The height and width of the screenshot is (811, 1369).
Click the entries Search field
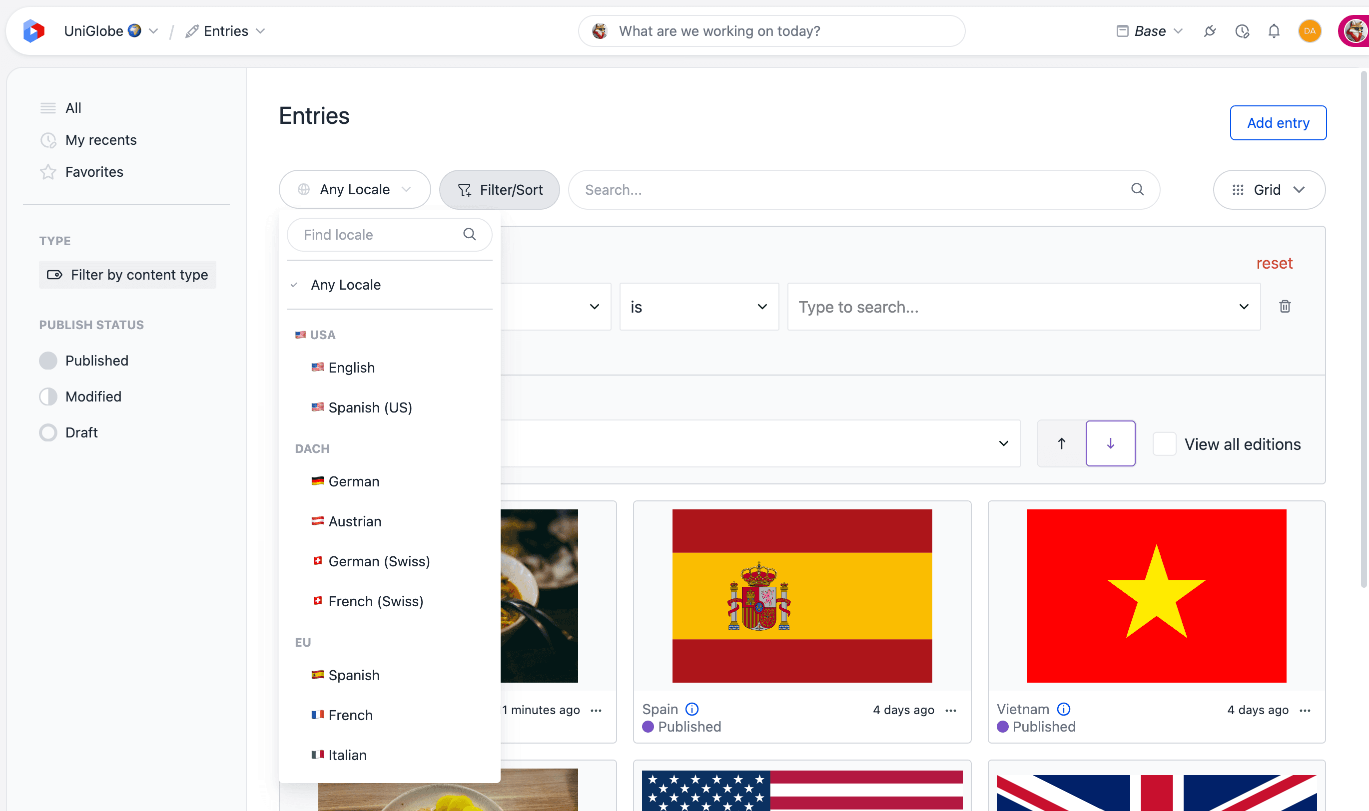pos(864,190)
